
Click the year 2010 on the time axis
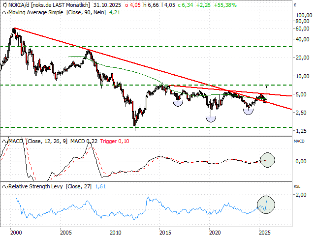pyautogui.click(x=116, y=233)
